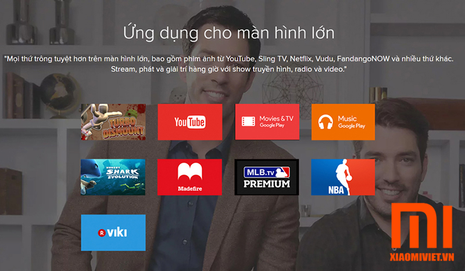Open the Madefire app tile
The height and width of the screenshot is (271, 465).
[189, 177]
